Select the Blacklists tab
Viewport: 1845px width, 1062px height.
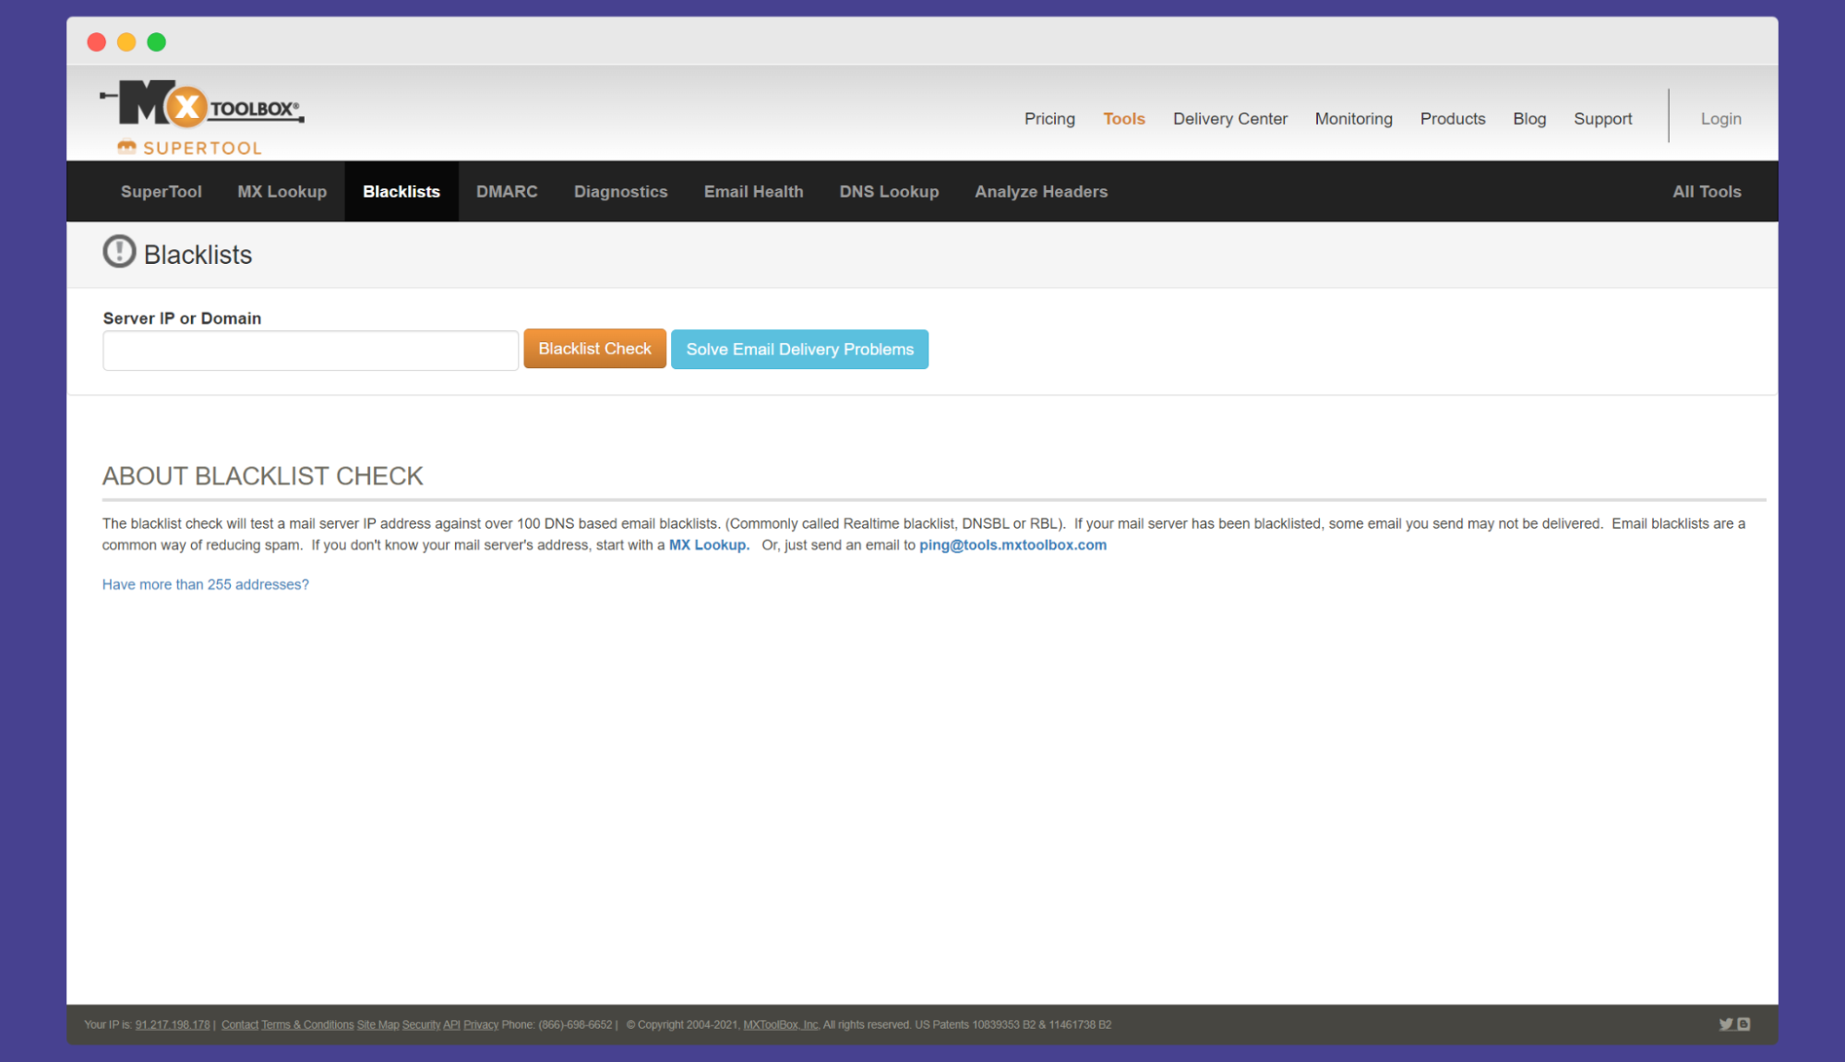pos(401,191)
